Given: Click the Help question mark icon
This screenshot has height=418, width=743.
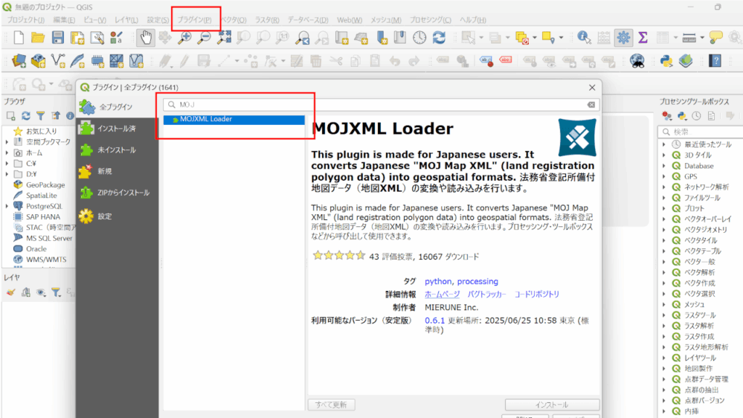Looking at the screenshot, I should click(x=715, y=61).
